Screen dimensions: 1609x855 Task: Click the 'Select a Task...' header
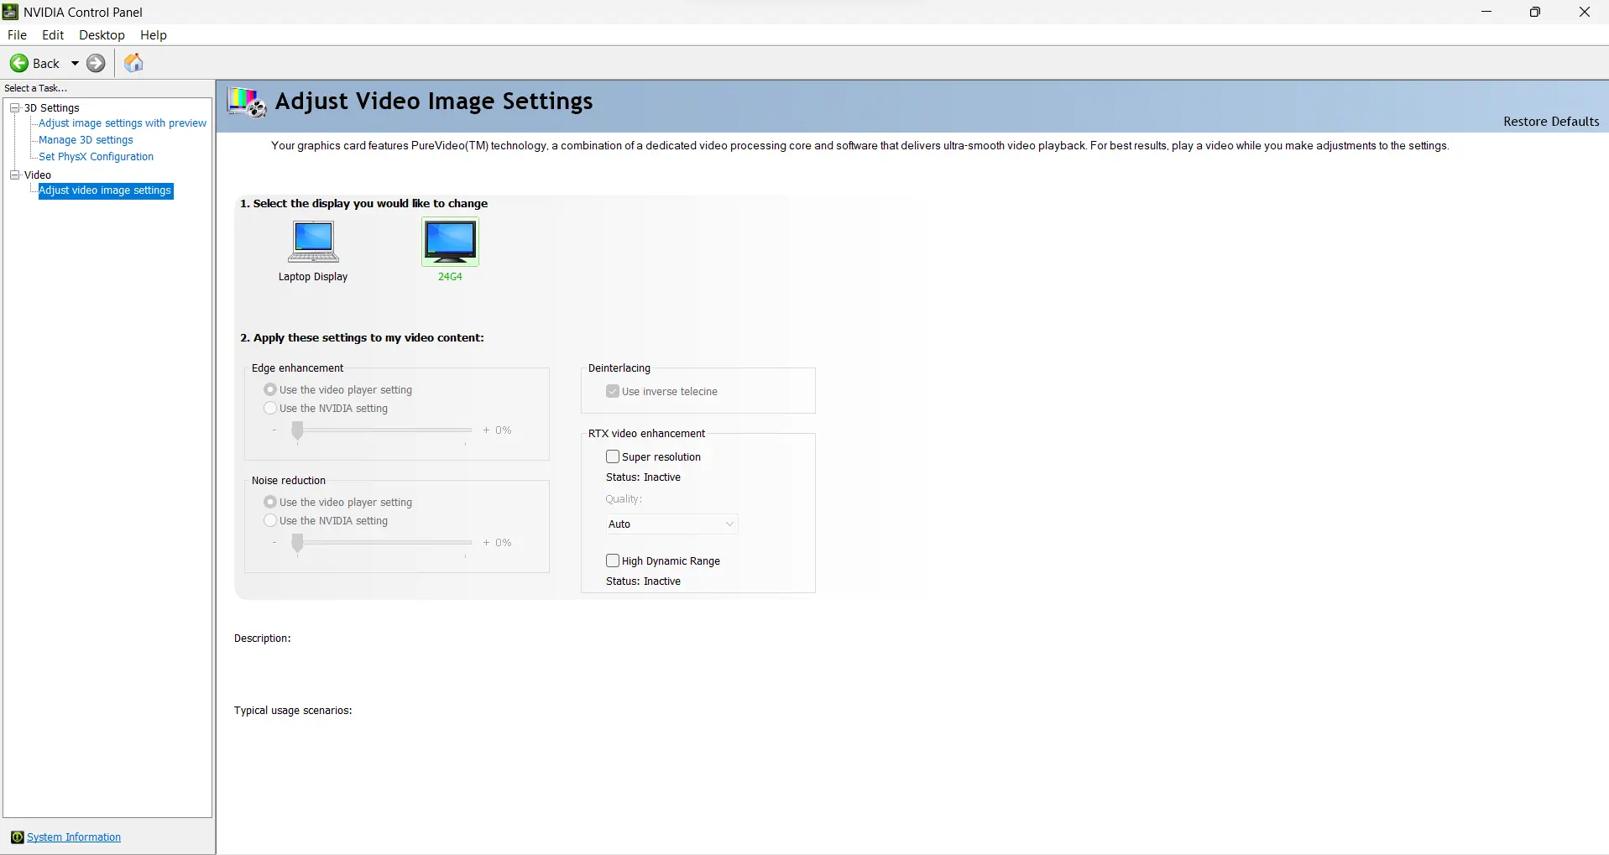click(35, 88)
